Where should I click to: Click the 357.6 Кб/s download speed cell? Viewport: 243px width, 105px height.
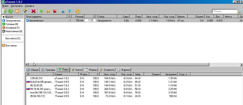[x=110, y=92]
